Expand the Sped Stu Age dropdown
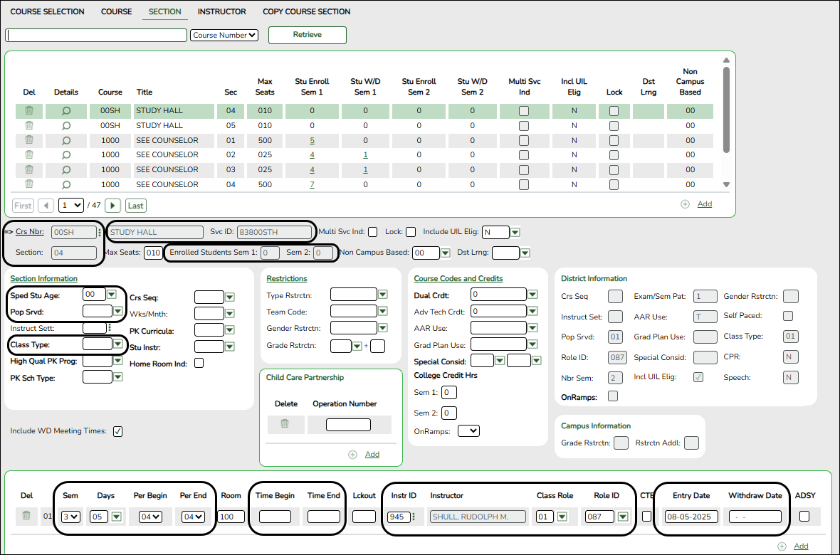 (112, 294)
